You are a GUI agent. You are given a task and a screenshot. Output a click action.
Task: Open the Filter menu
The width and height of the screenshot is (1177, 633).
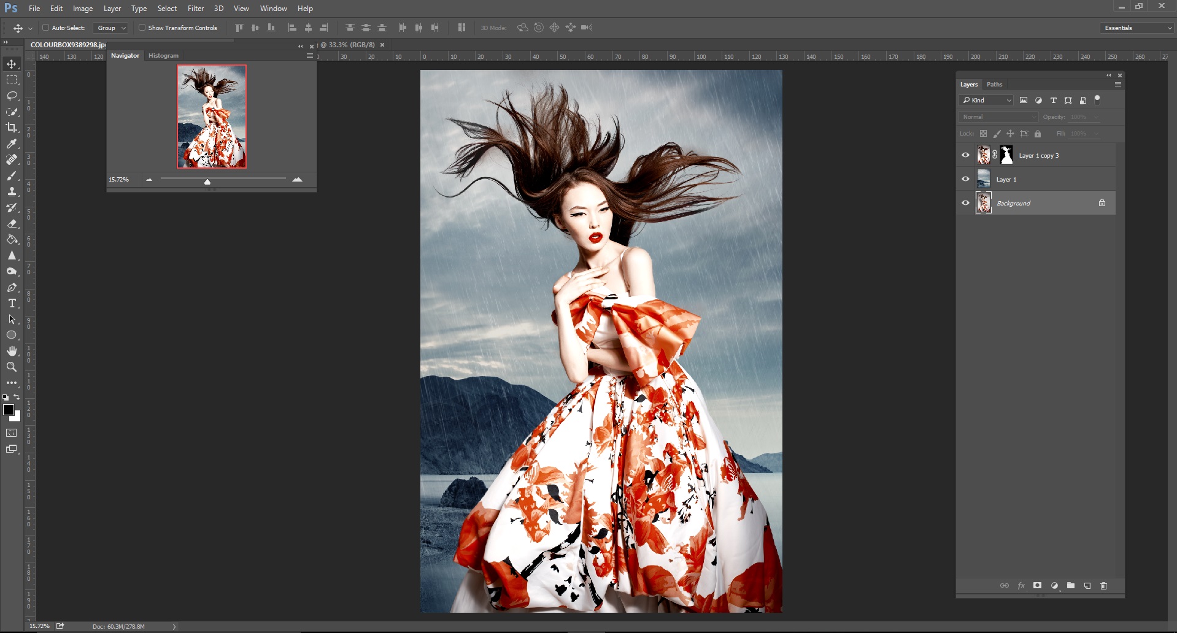pos(195,9)
